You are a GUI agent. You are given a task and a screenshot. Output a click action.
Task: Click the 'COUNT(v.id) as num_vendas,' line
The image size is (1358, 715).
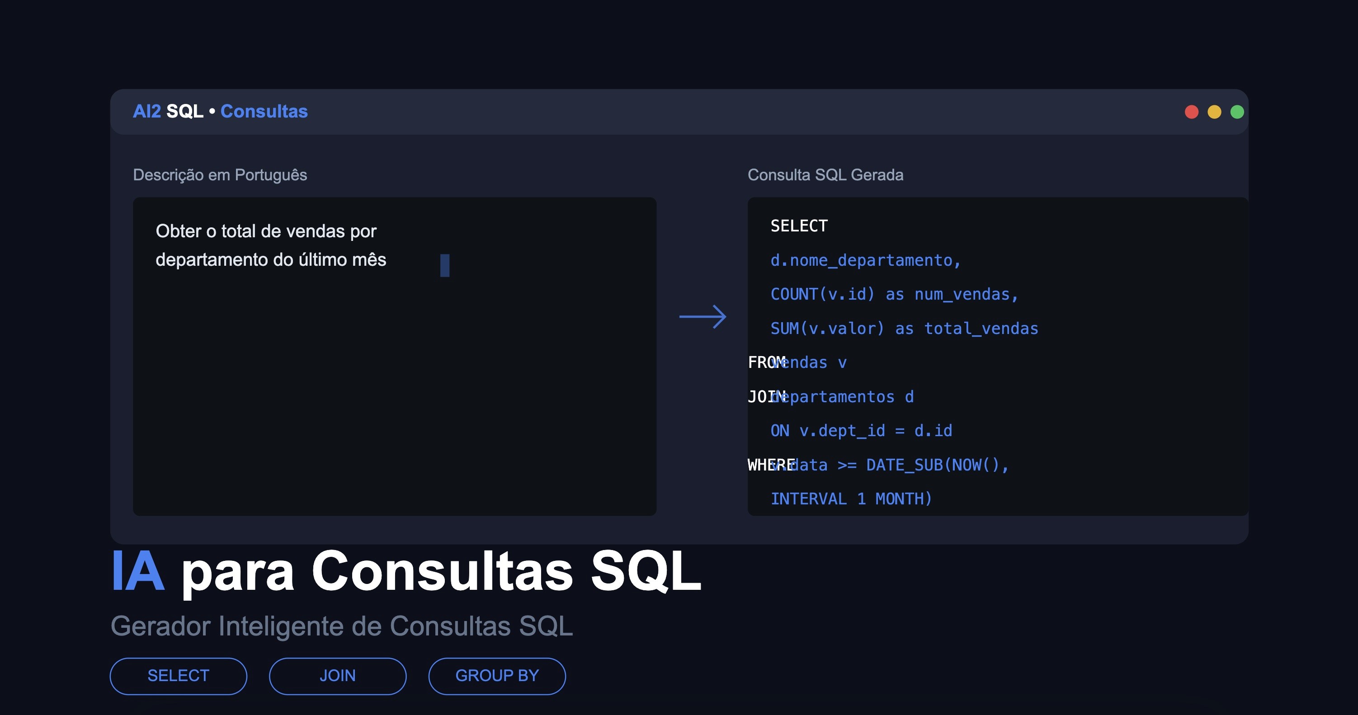894,294
